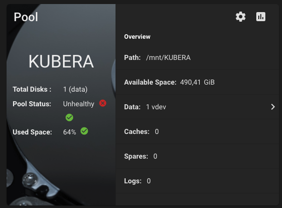
Task: Click the Unhealthy status text
Action: pyautogui.click(x=79, y=104)
